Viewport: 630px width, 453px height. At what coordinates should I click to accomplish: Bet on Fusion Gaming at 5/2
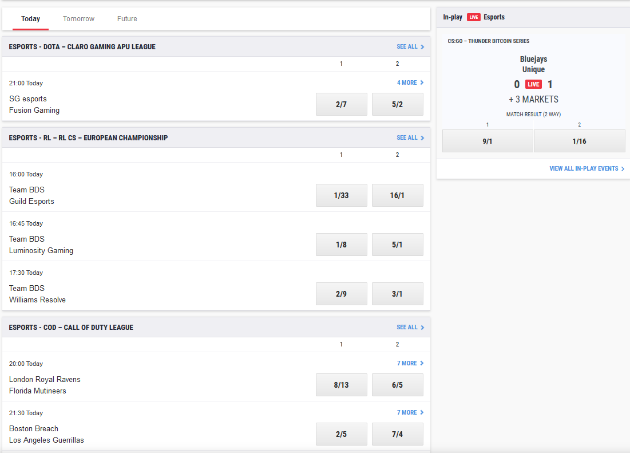tap(397, 104)
